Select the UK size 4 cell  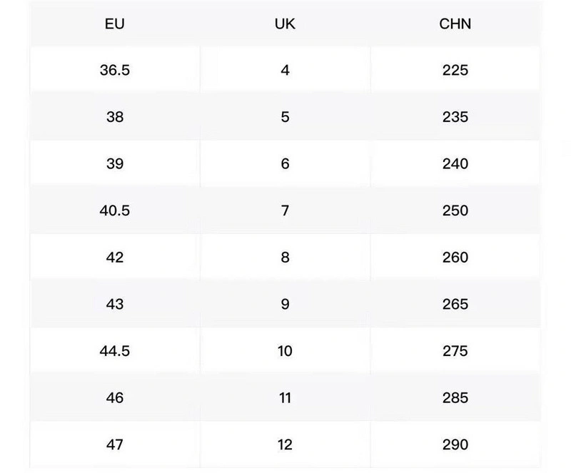click(285, 70)
